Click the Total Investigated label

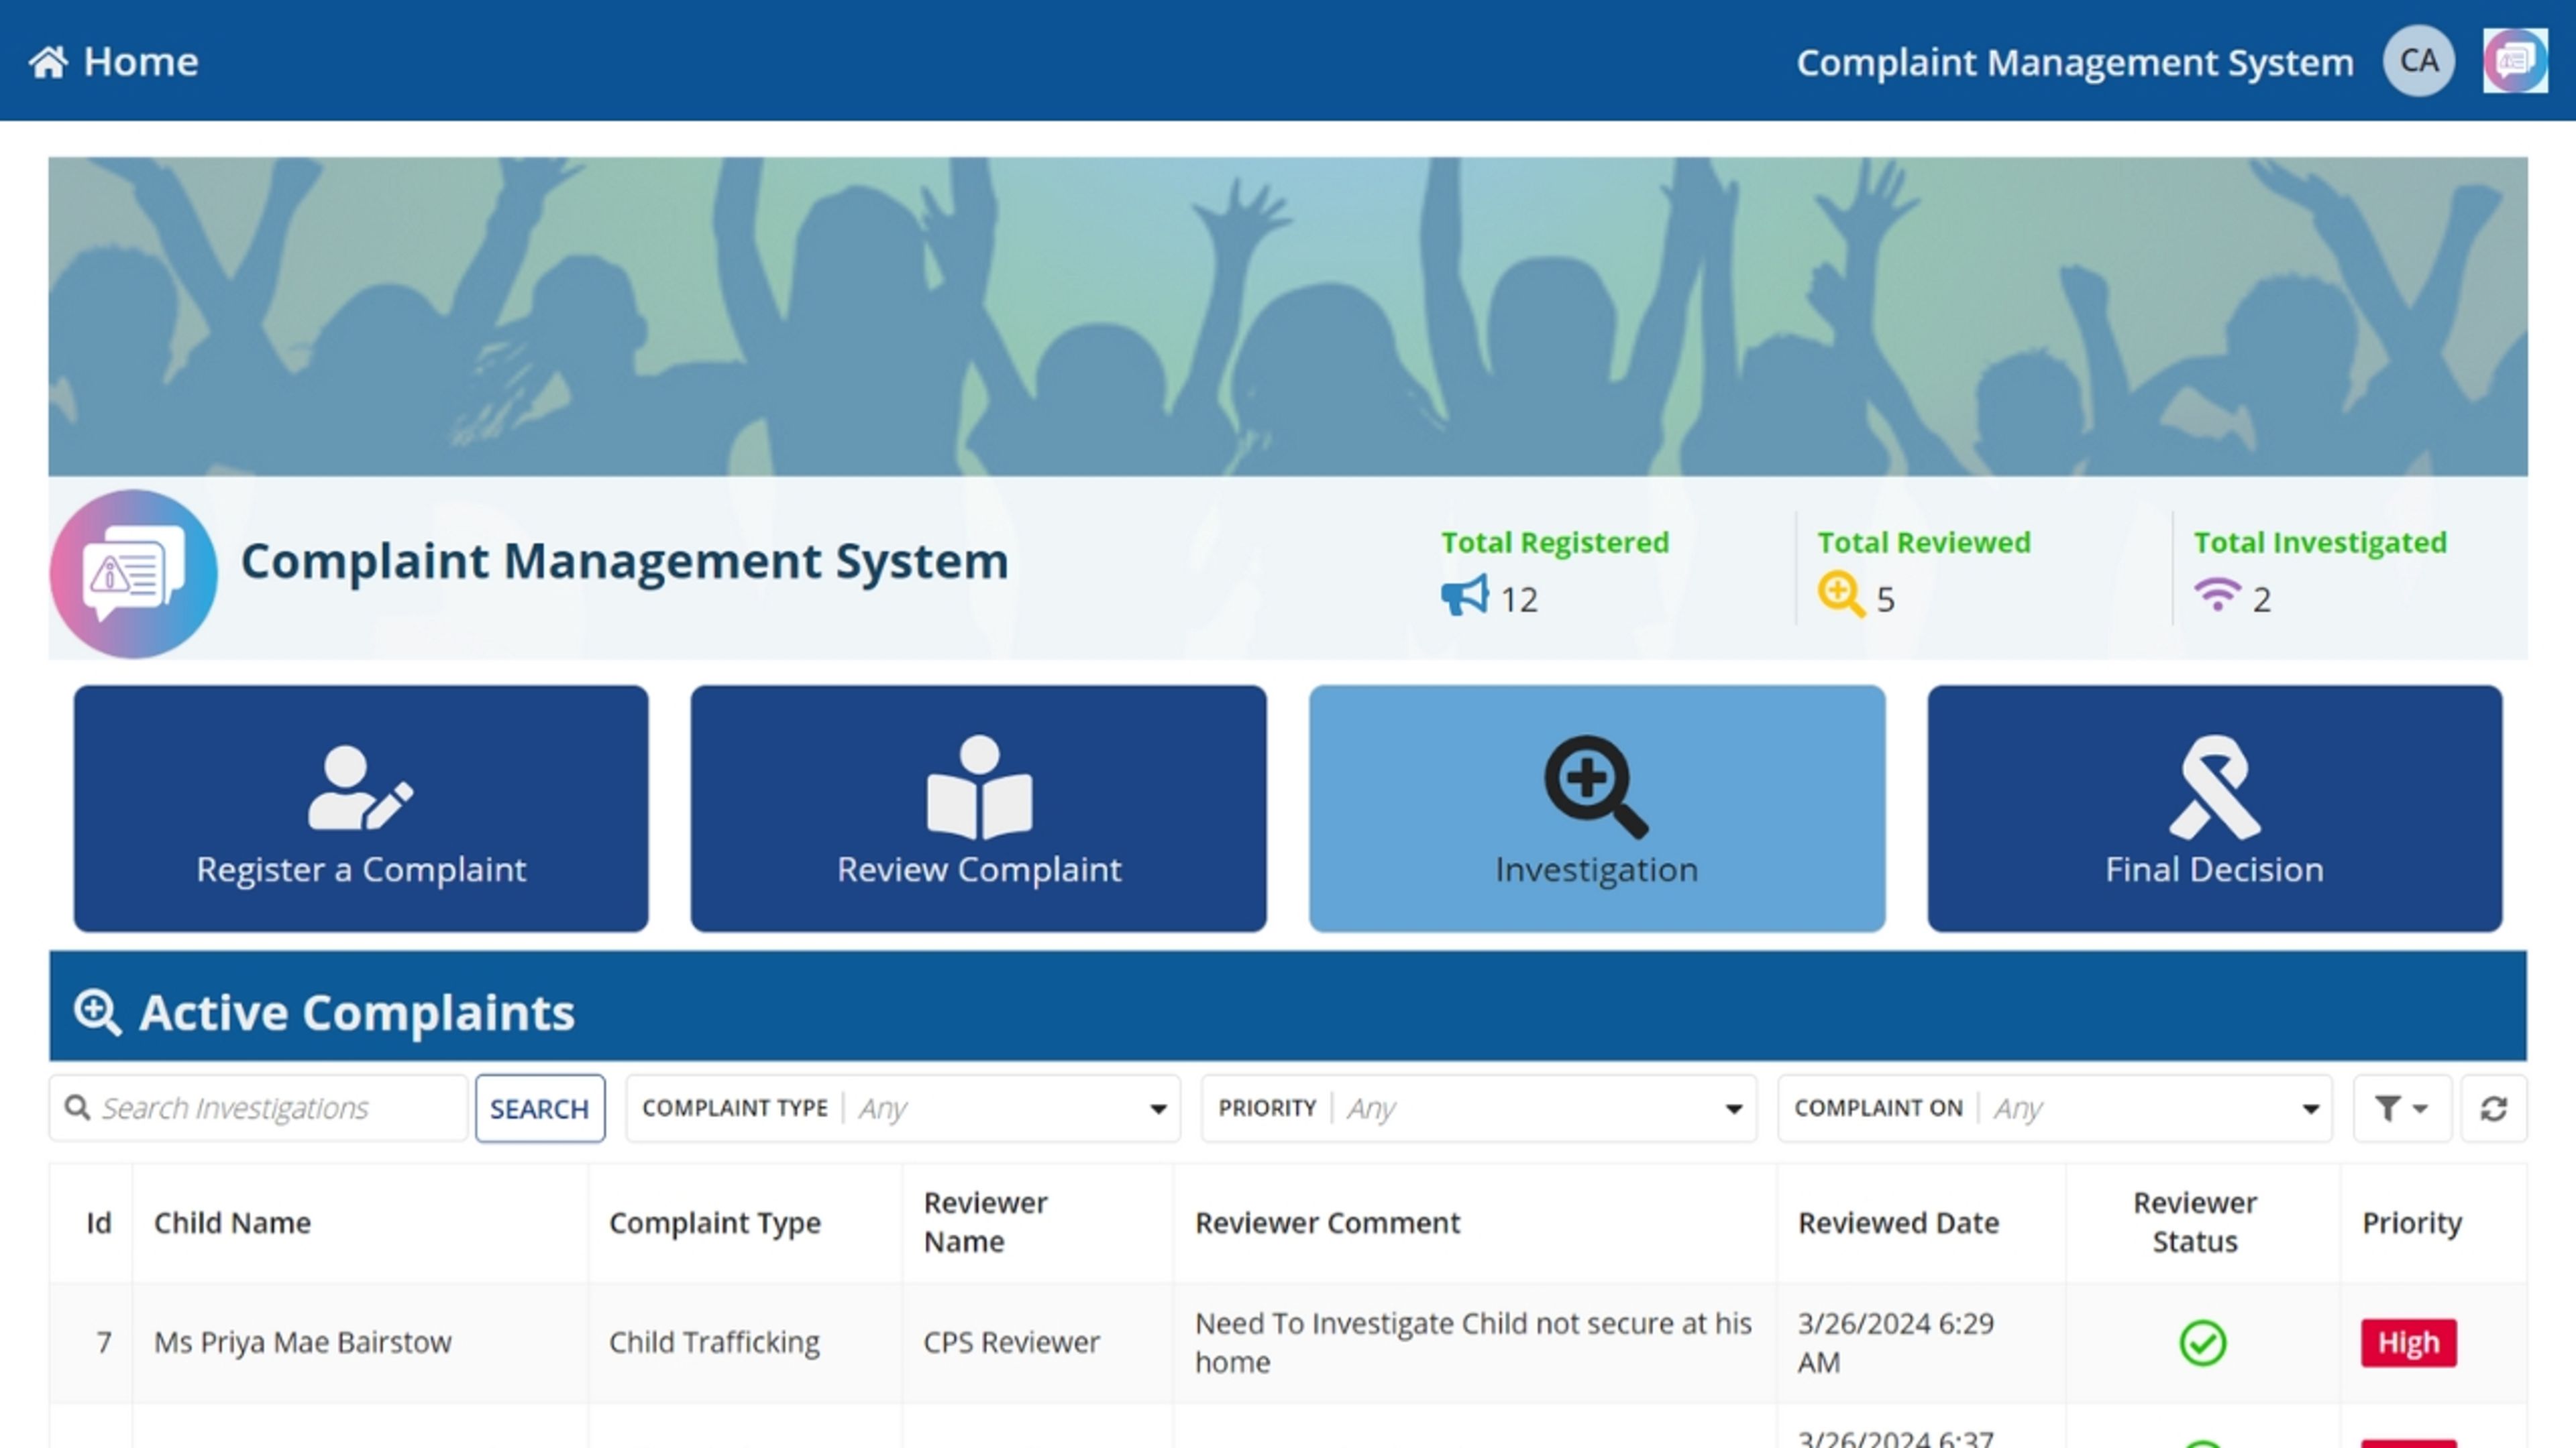[x=2320, y=542]
